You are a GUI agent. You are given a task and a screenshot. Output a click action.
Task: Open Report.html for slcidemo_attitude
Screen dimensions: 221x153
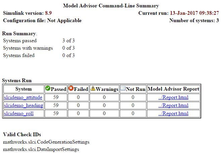[x=173, y=97]
